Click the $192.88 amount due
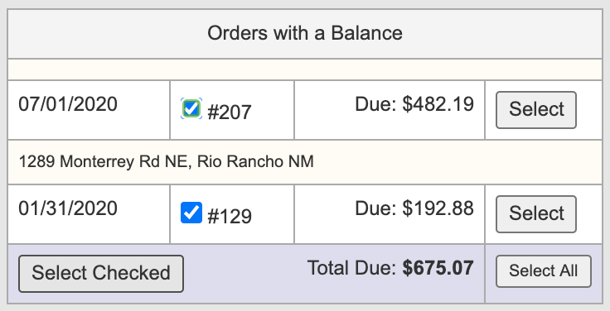Screen dimensions: 610x311 (x=438, y=208)
